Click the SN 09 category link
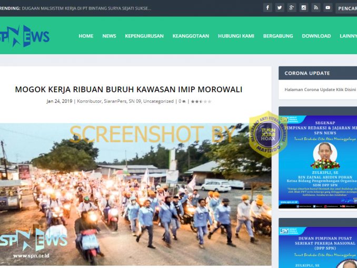 (135, 101)
